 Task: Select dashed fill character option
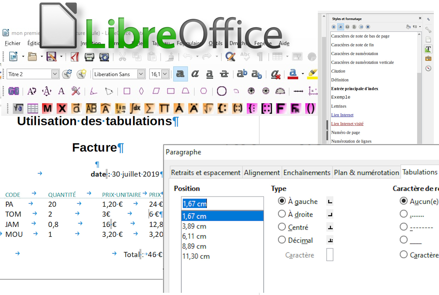pos(417,227)
